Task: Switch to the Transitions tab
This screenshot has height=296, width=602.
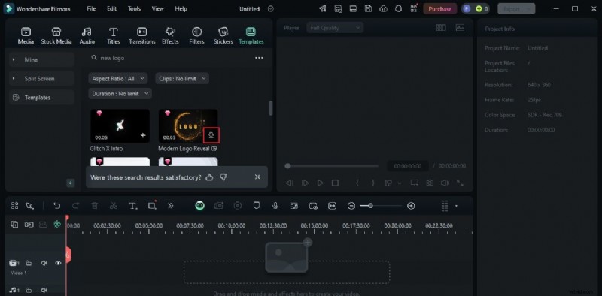Action: coord(142,35)
